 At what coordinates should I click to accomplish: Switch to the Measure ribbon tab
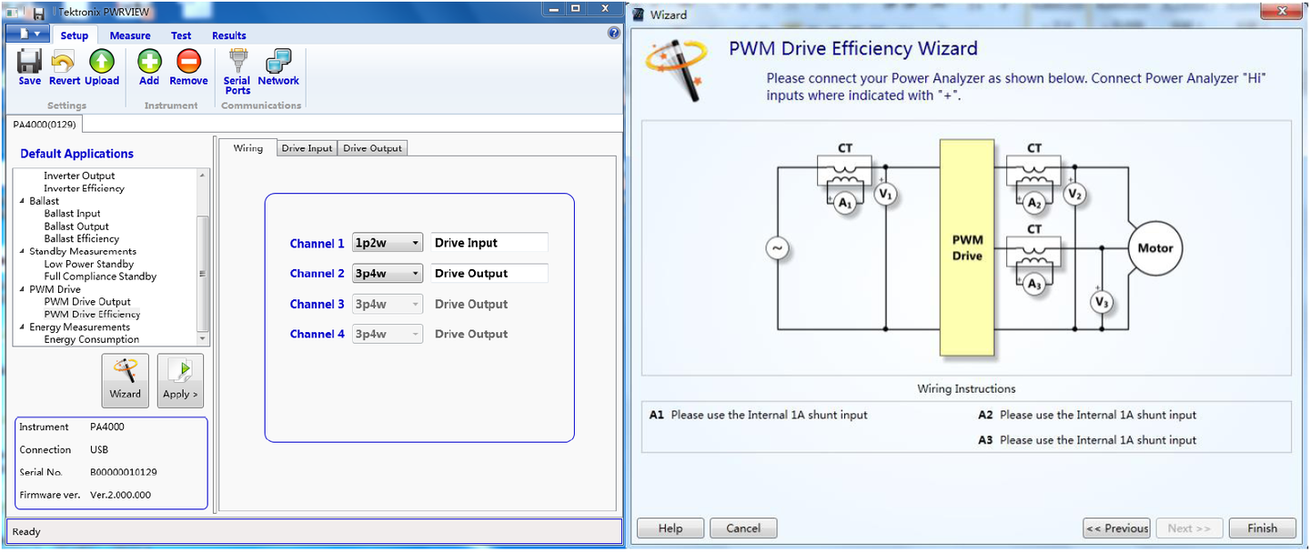pyautogui.click(x=130, y=35)
